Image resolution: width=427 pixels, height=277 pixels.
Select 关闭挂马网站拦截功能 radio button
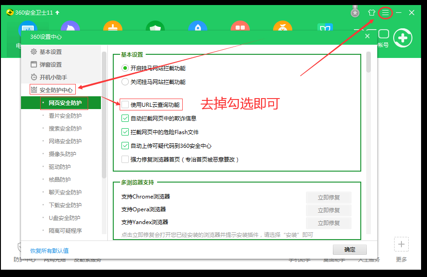coord(125,82)
